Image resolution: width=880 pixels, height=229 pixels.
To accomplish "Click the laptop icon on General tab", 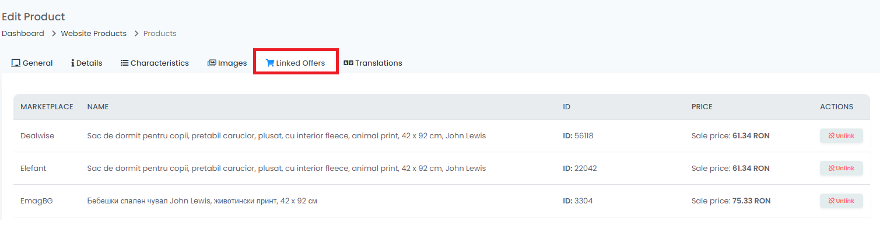I will tap(16, 63).
